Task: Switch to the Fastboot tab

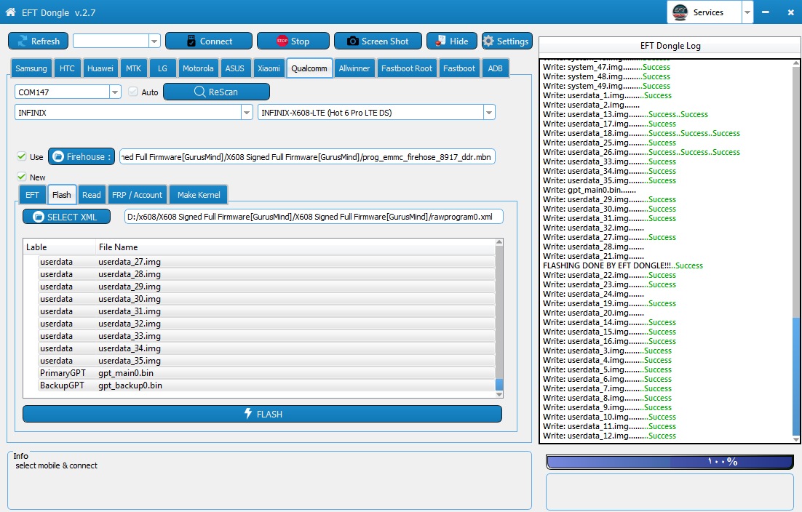Action: click(x=458, y=68)
